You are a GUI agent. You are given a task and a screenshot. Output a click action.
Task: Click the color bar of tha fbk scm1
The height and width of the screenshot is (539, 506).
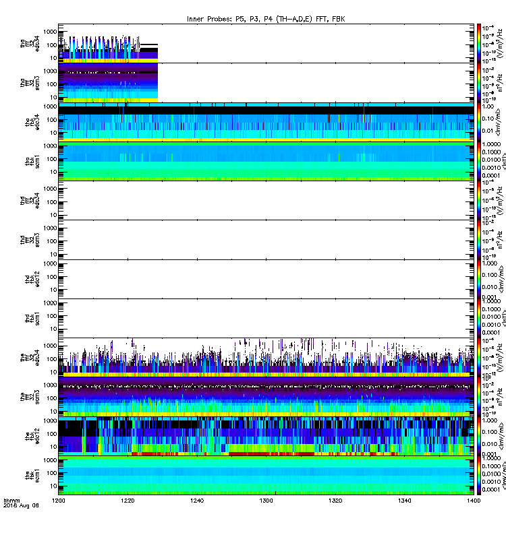point(479,161)
